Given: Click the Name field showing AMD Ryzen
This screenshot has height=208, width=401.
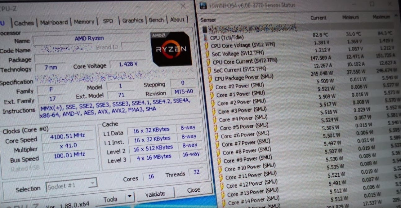Looking at the screenshot, I should pyautogui.click(x=89, y=39).
